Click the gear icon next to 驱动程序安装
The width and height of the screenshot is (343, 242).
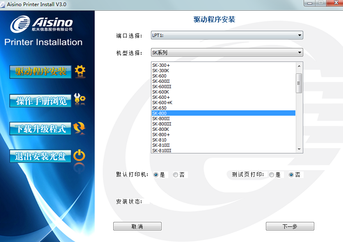tap(80, 71)
